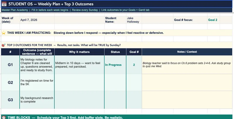Click the 'Status' column header
Viewport: 234px width, 119px height.
pyautogui.click(x=115, y=52)
